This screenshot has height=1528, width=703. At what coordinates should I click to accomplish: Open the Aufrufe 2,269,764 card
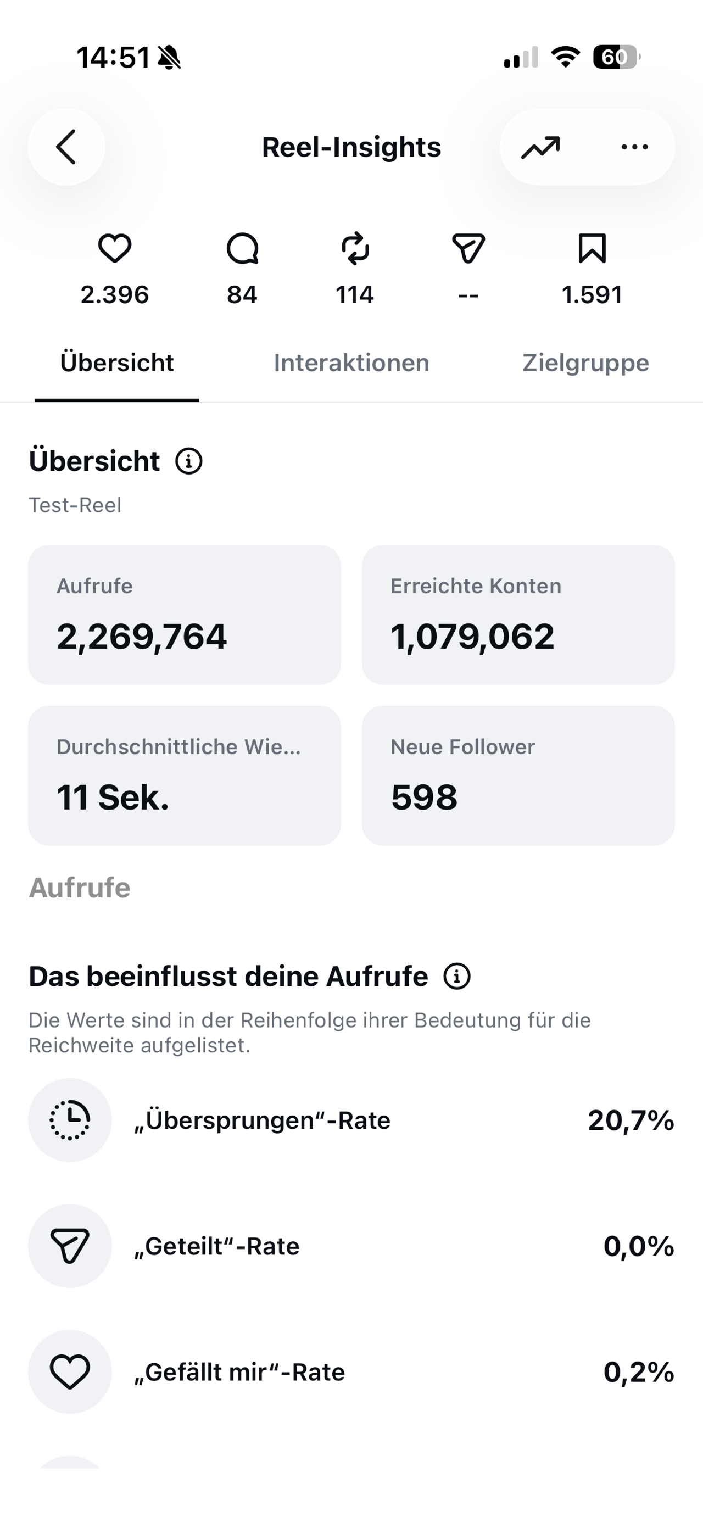tap(185, 615)
